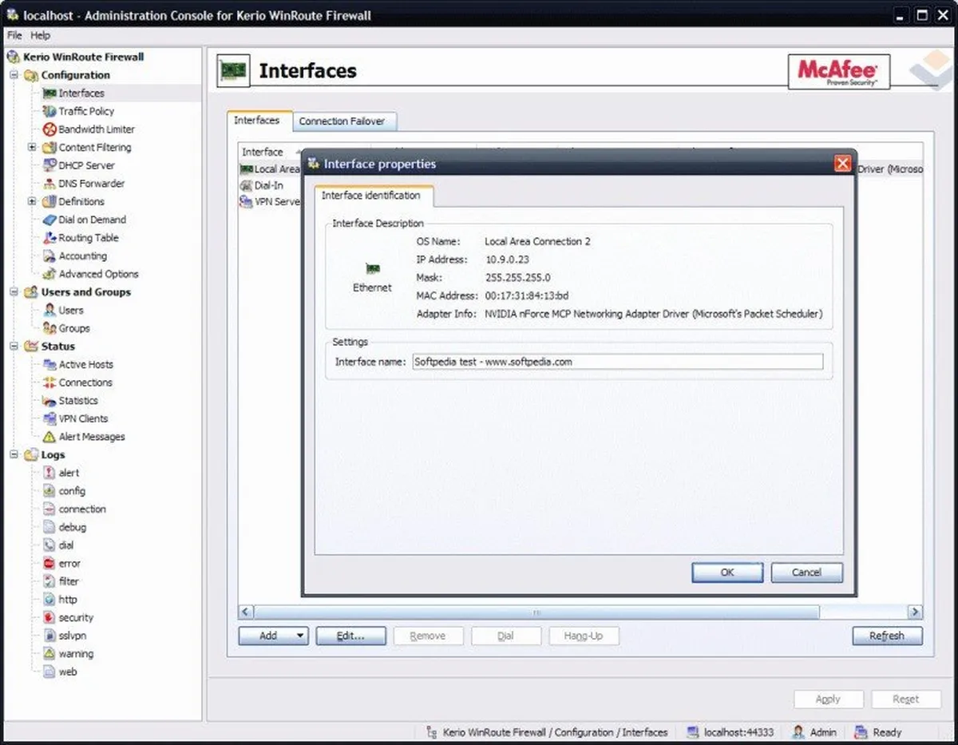958x745 pixels.
Task: Open the warning log
Action: coord(76,654)
